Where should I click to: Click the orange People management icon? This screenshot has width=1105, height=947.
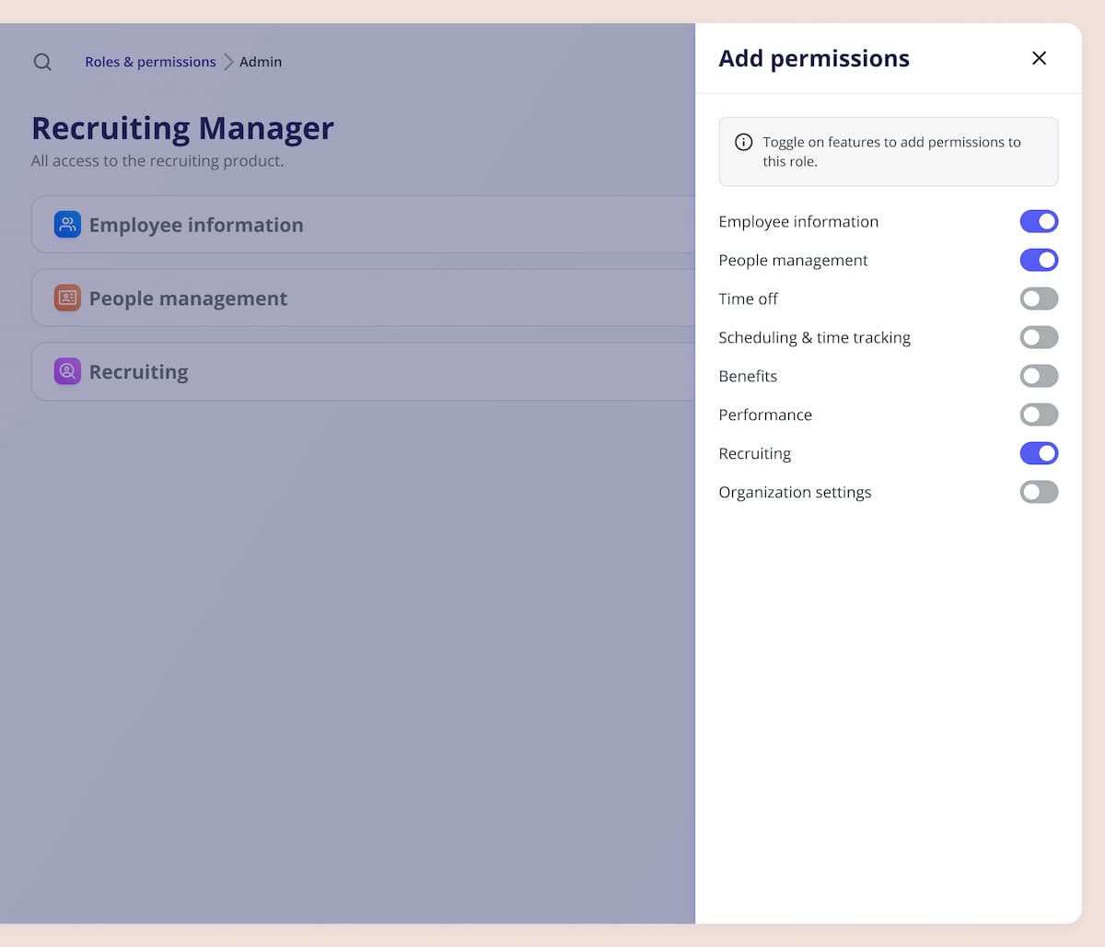[x=67, y=298]
